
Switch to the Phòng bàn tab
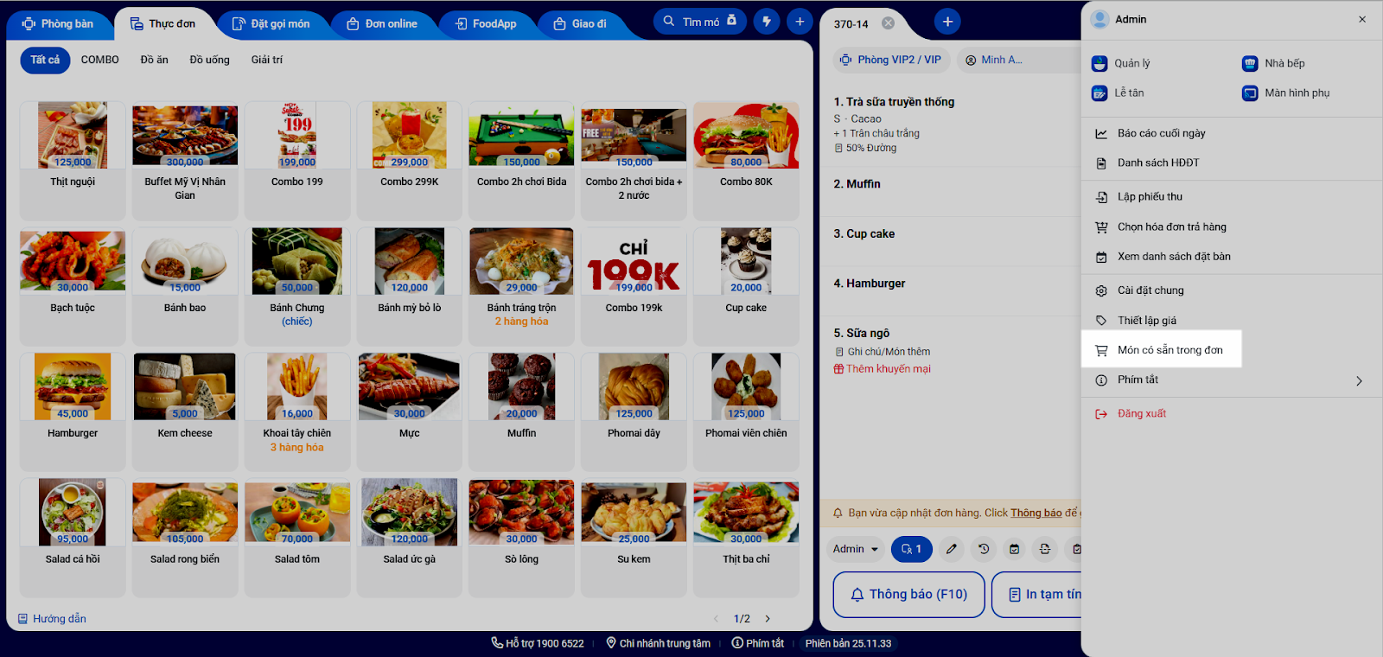point(58,23)
